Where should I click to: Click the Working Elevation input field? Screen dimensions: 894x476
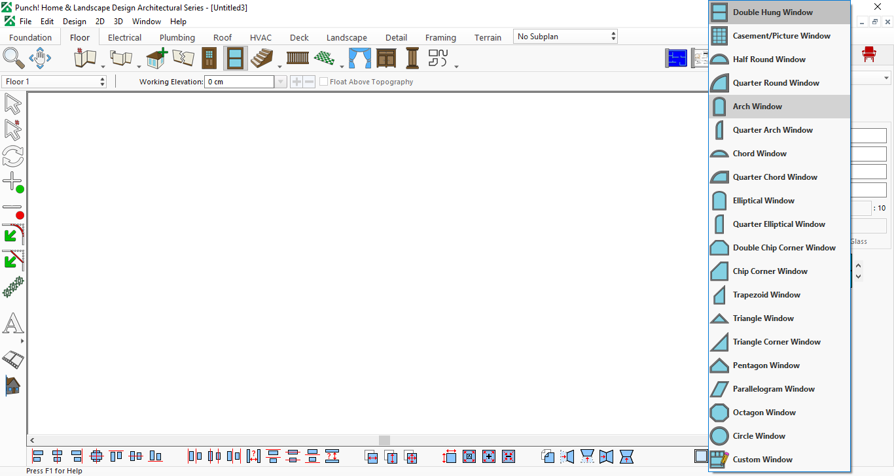pos(240,82)
